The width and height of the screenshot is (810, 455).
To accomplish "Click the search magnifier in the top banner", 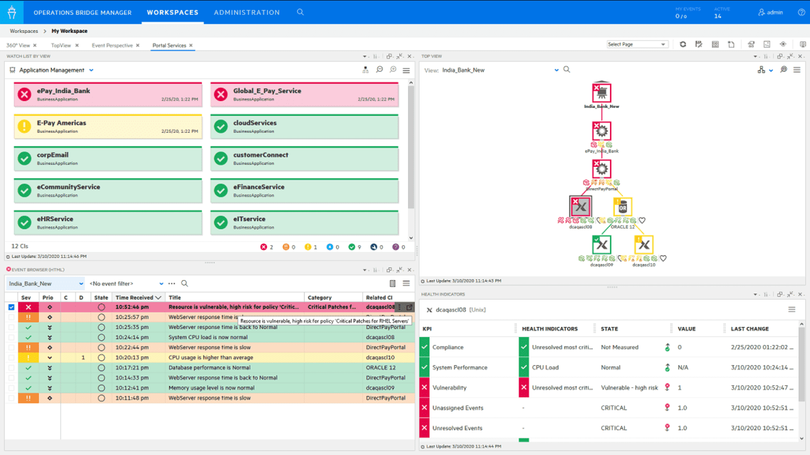I will click(300, 13).
